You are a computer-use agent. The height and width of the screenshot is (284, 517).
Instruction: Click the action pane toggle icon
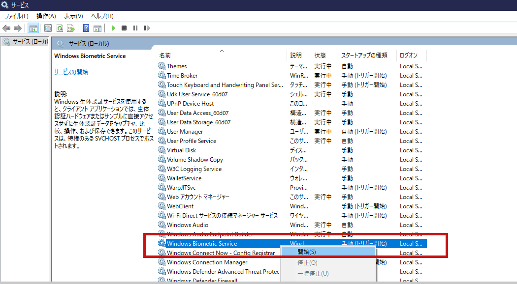point(97,28)
